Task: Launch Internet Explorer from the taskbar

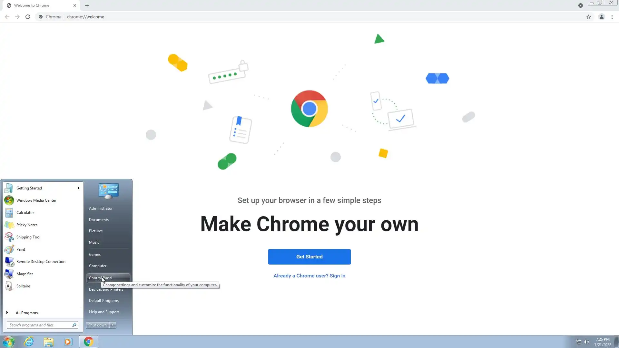Action: pos(29,342)
